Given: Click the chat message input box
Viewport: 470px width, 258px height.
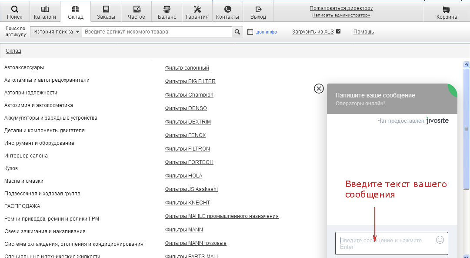Looking at the screenshot, I should (386, 243).
